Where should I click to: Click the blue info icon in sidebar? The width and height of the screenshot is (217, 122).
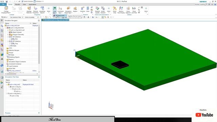pos(2,65)
